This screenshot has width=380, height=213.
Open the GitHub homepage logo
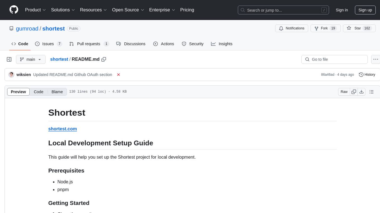[14, 10]
